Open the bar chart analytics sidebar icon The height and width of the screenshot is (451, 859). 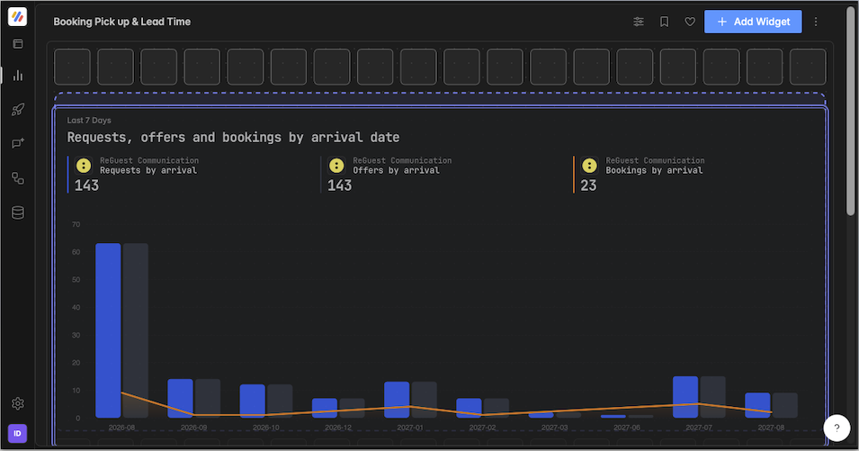coord(17,75)
